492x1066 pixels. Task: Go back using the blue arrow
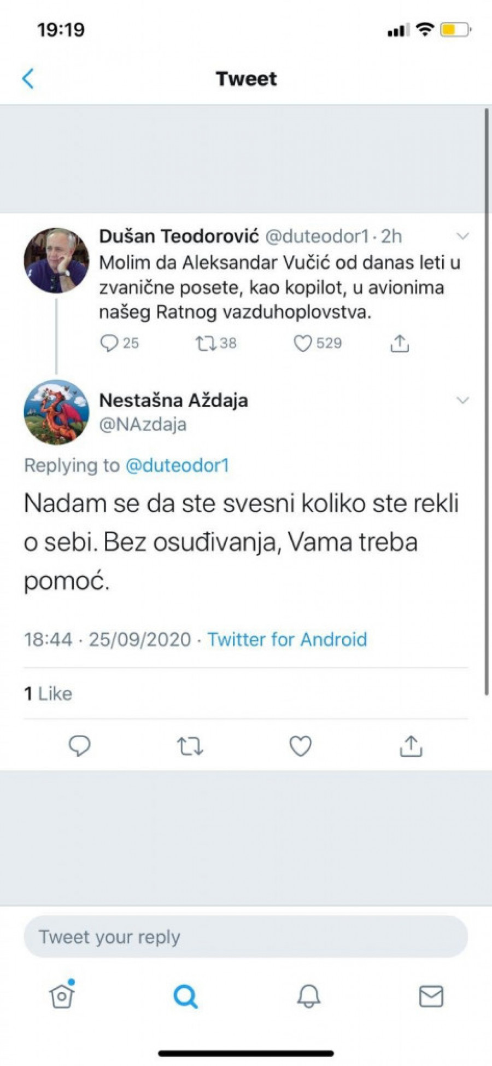tap(28, 79)
